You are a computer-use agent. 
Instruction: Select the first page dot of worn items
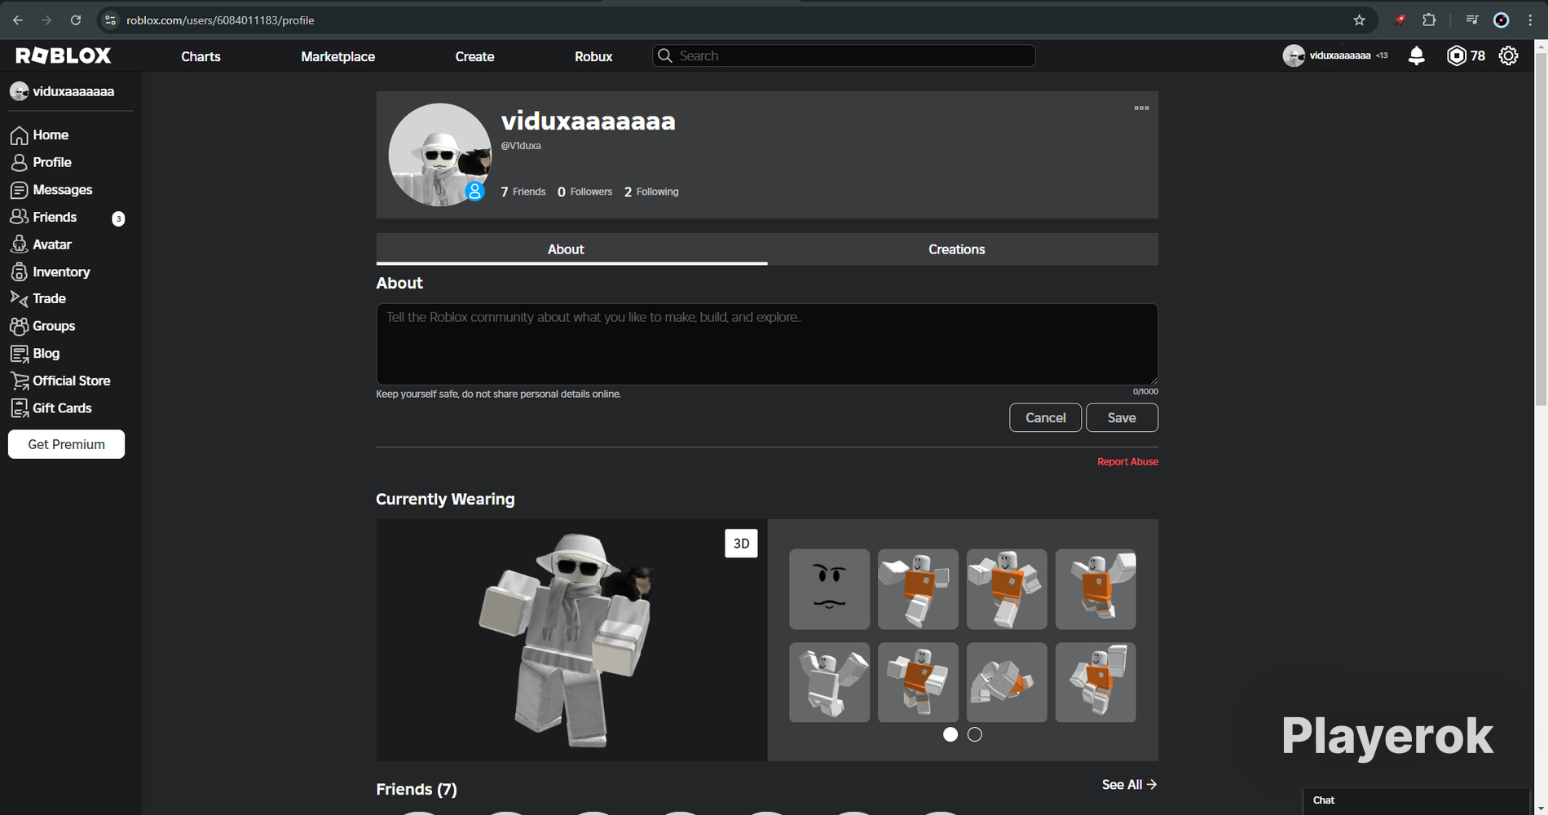tap(950, 734)
